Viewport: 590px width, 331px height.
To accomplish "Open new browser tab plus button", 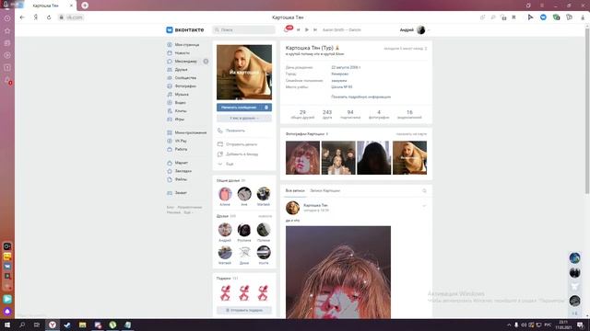I will click(x=85, y=6).
